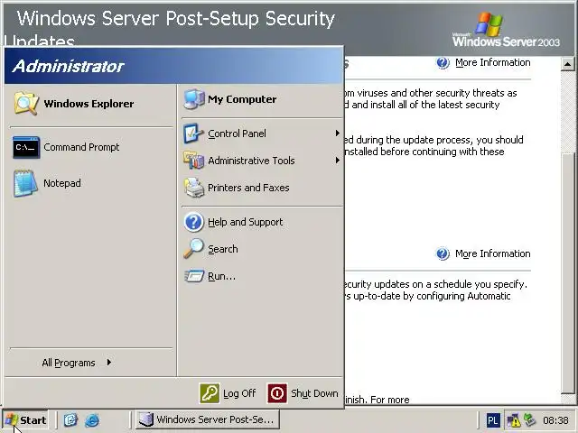Click the Log Off button
This screenshot has width=578, height=433.
tap(228, 393)
